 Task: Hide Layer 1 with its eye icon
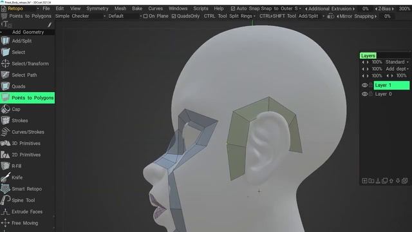(x=364, y=85)
